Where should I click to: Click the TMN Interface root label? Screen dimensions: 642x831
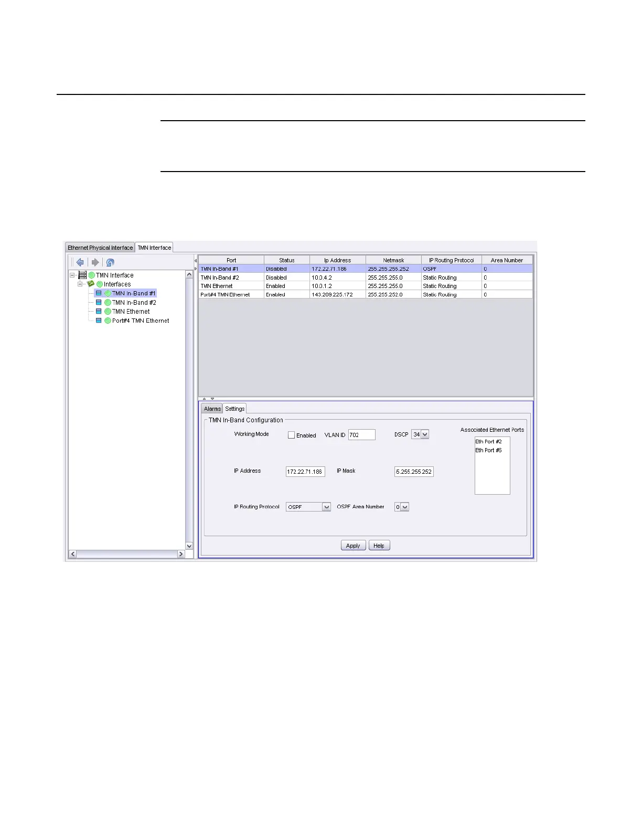click(115, 275)
